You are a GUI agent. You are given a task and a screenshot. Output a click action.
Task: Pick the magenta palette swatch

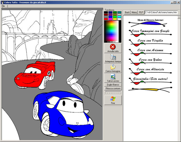(110, 19)
